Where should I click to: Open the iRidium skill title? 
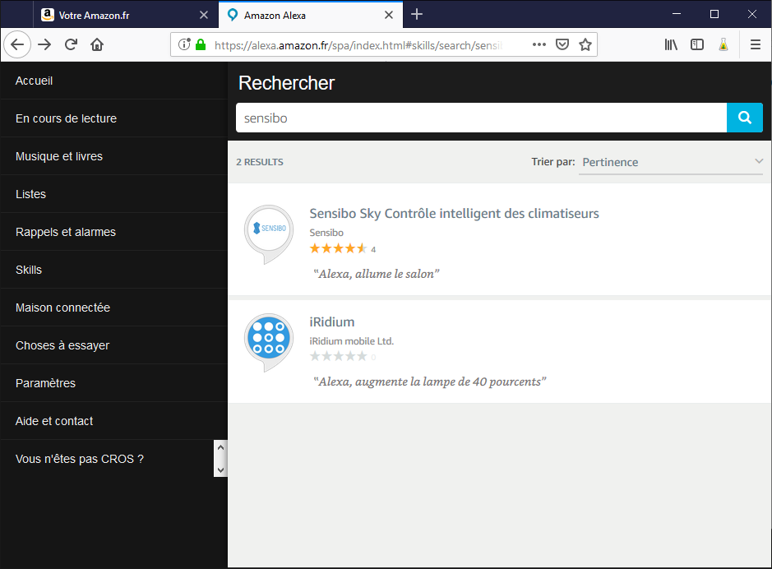332,322
